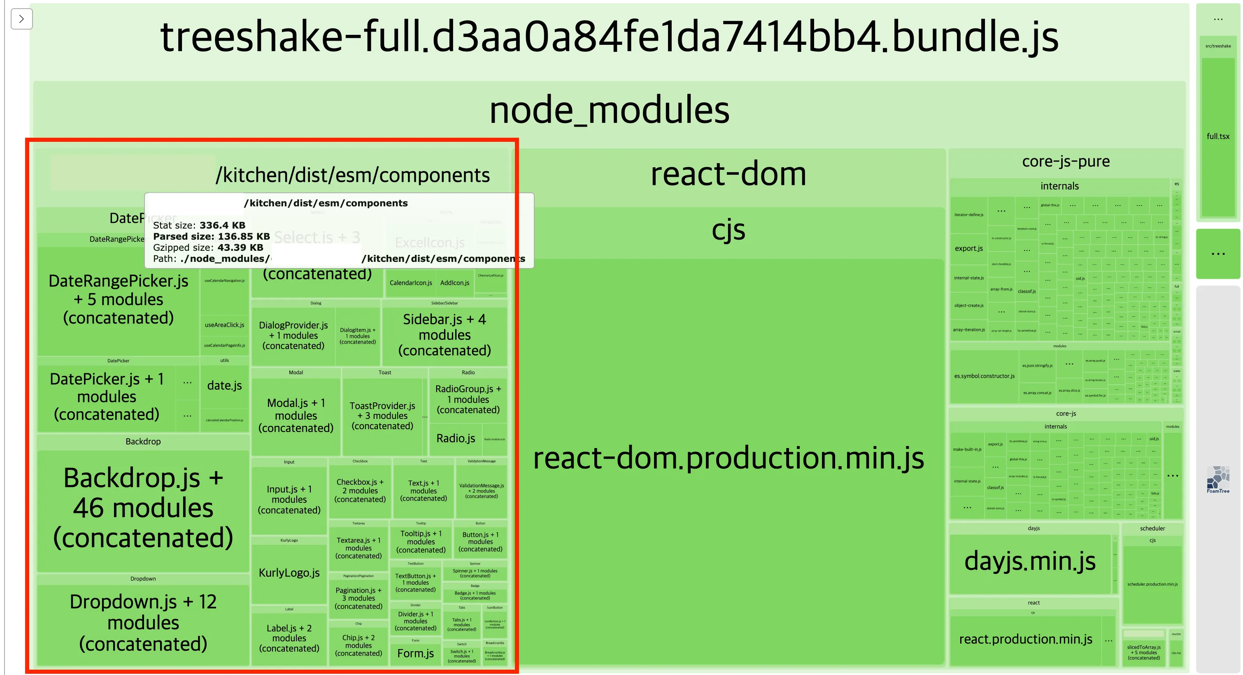Select the treeshake-full bundle.js title block

pyautogui.click(x=609, y=37)
